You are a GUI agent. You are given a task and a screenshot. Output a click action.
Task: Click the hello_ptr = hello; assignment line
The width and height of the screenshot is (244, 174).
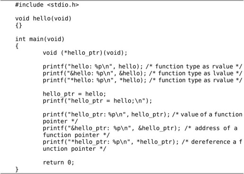pyautogui.click(x=74, y=94)
